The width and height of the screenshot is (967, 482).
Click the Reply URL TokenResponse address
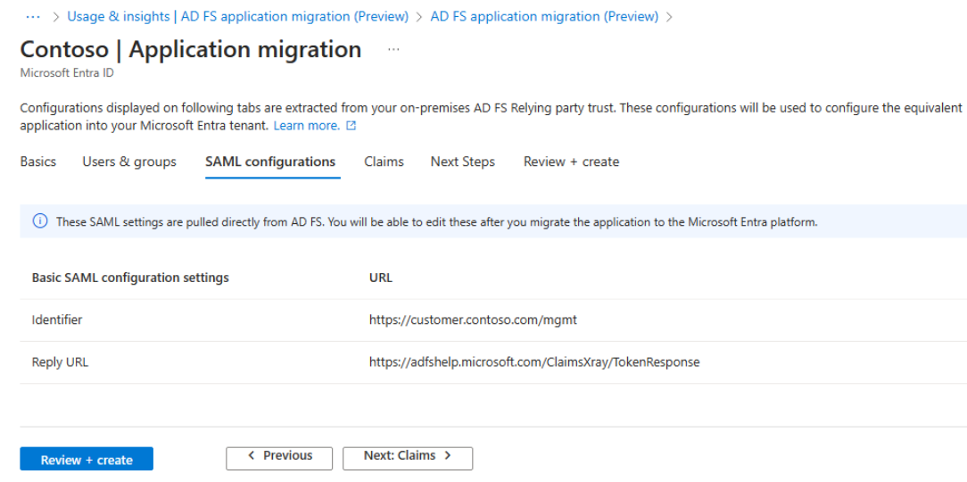click(534, 362)
